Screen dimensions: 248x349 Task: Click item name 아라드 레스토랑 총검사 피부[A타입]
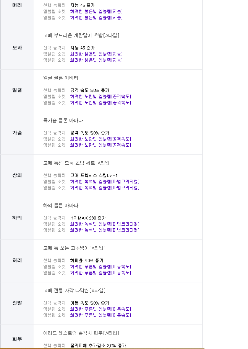[x=81, y=333]
